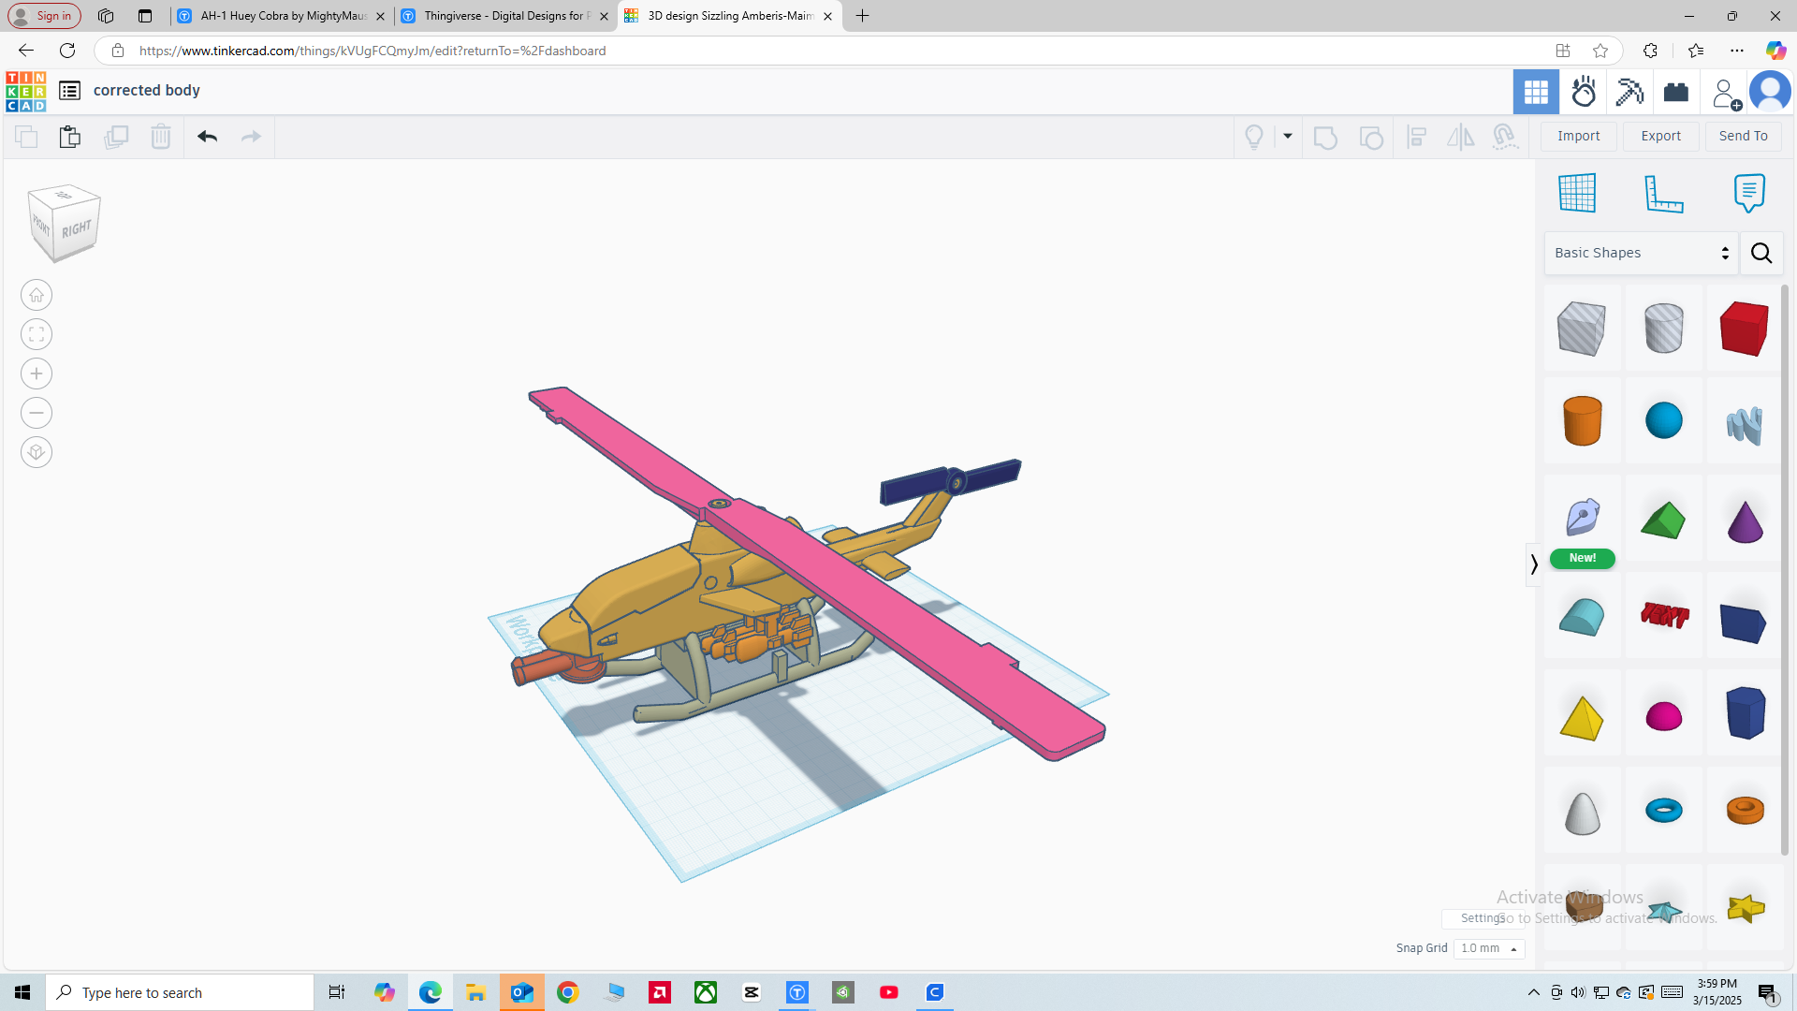Image resolution: width=1797 pixels, height=1011 pixels.
Task: Click the Cruise tool icon
Action: click(x=1505, y=138)
